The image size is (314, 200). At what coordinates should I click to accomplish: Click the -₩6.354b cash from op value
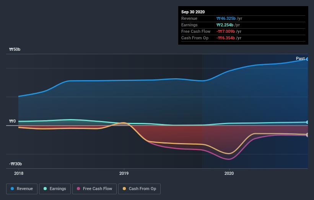click(x=226, y=38)
